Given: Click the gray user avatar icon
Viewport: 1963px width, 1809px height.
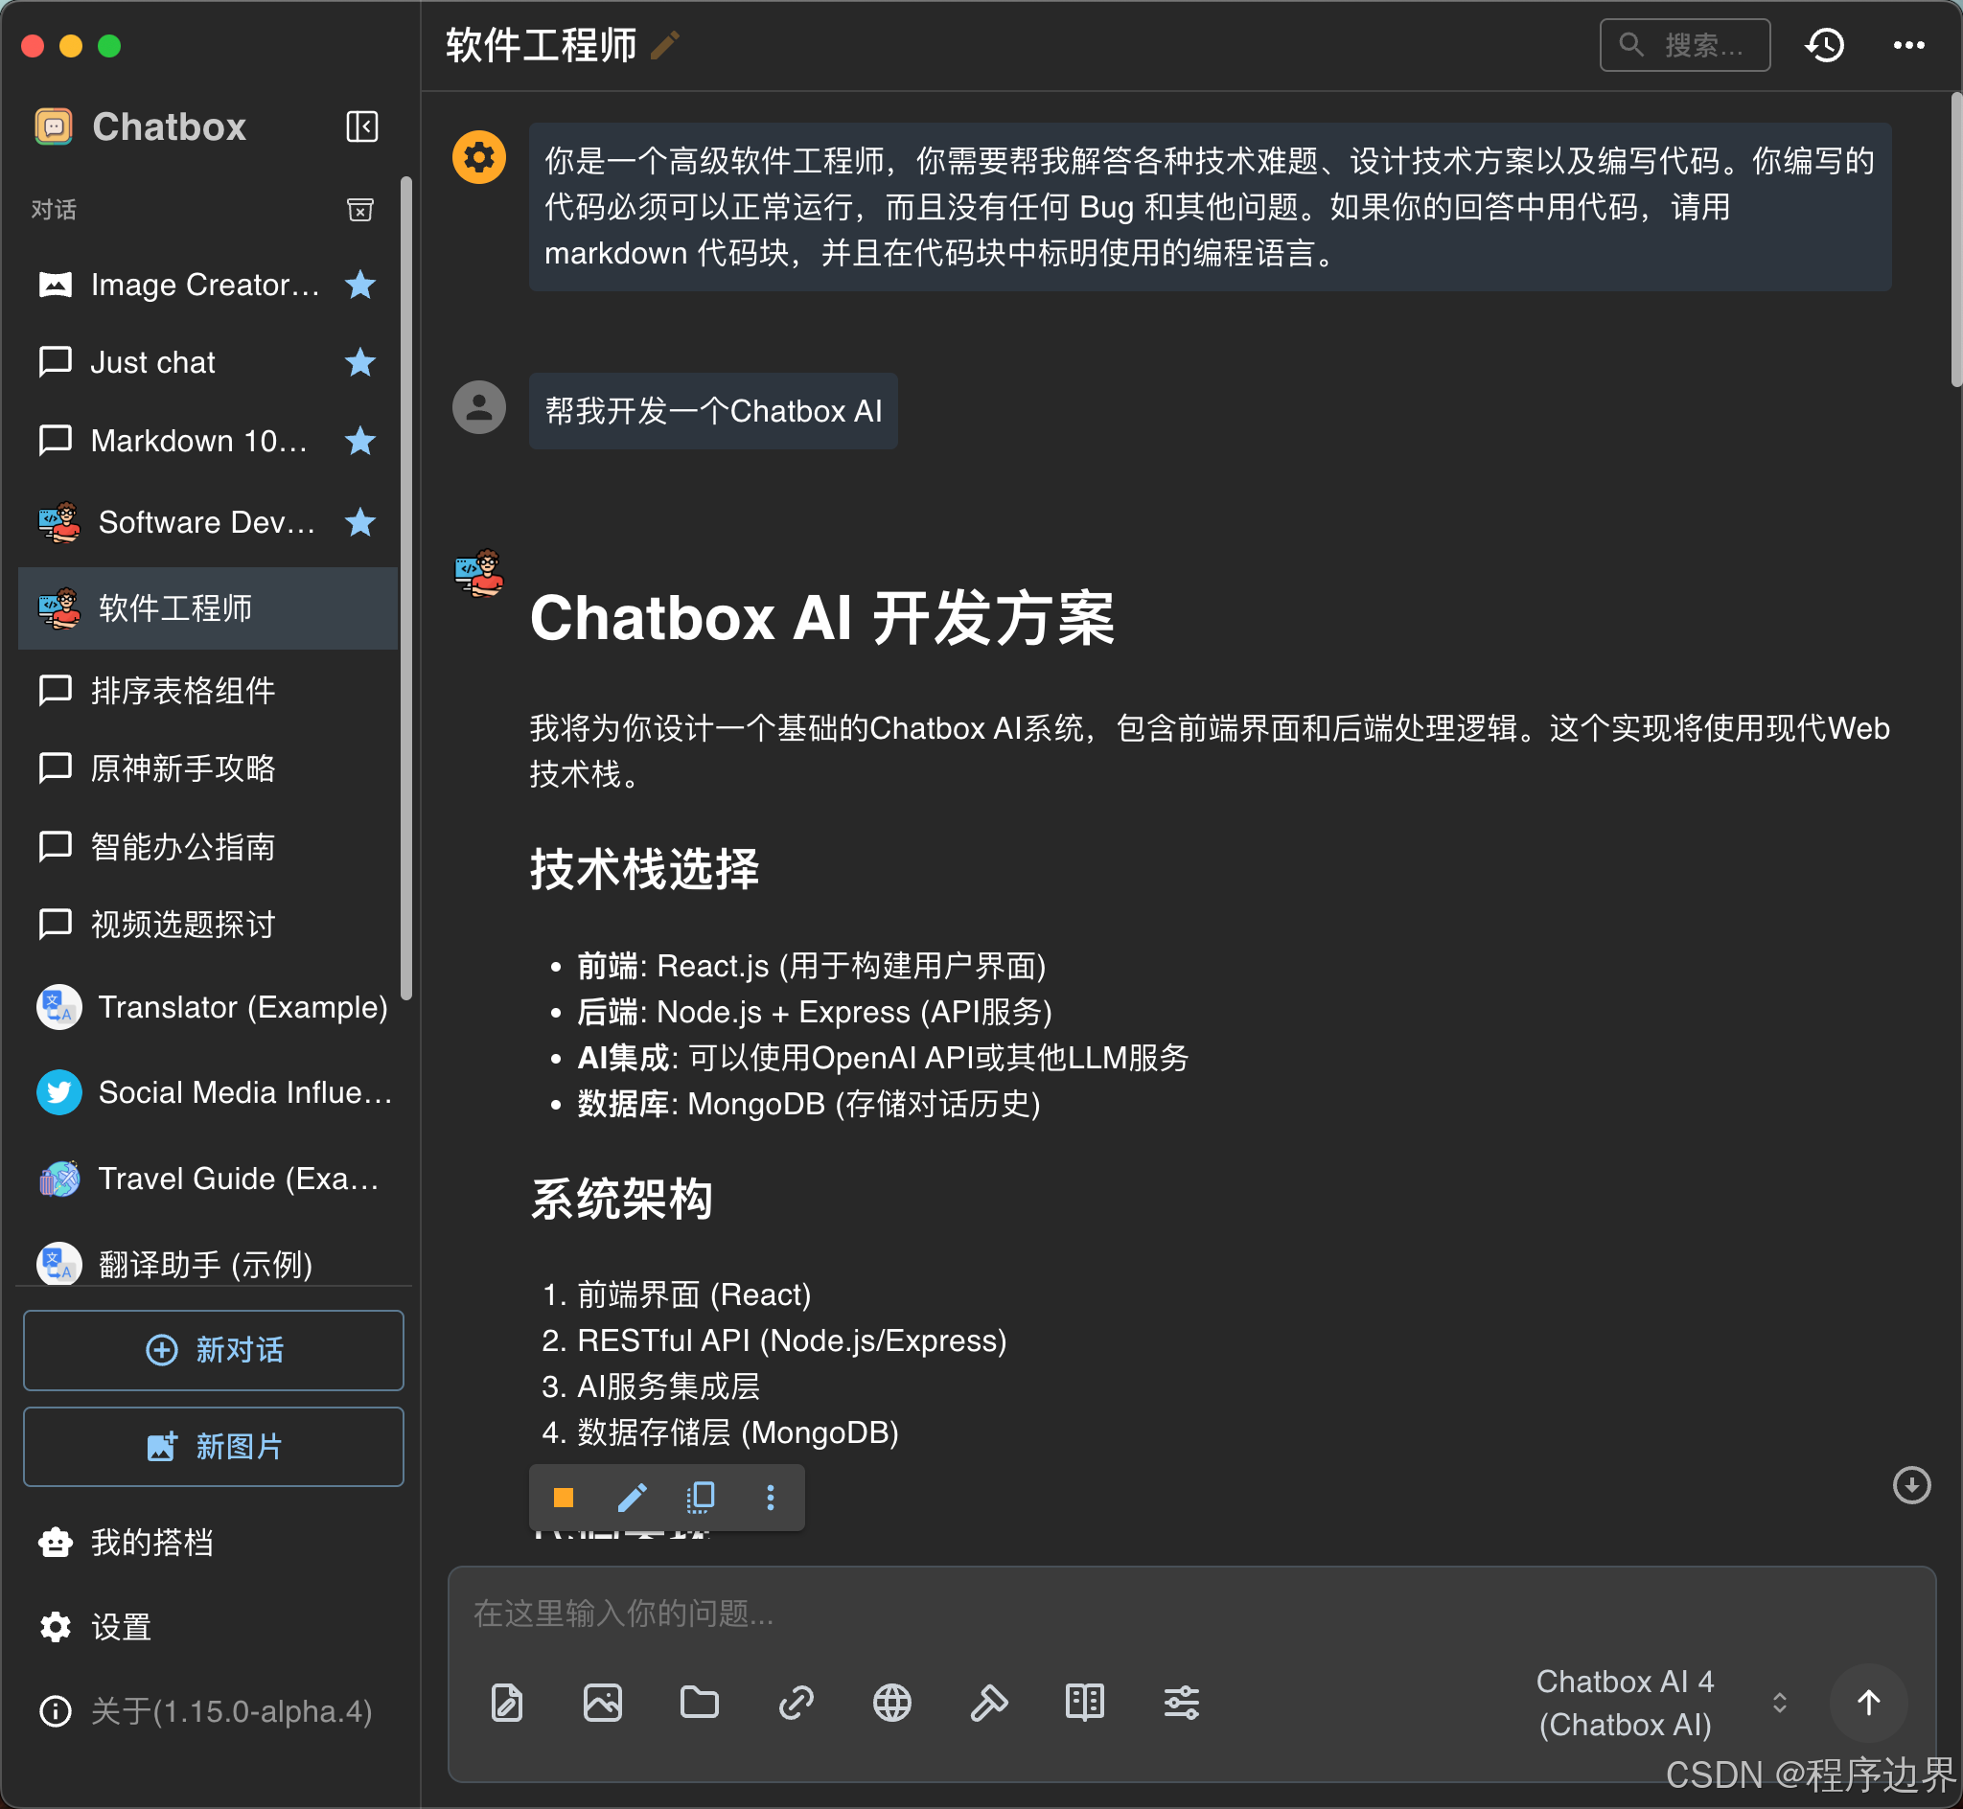Looking at the screenshot, I should (478, 407).
